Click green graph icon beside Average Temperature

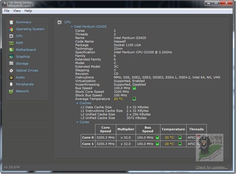pyautogui.click(x=134, y=99)
